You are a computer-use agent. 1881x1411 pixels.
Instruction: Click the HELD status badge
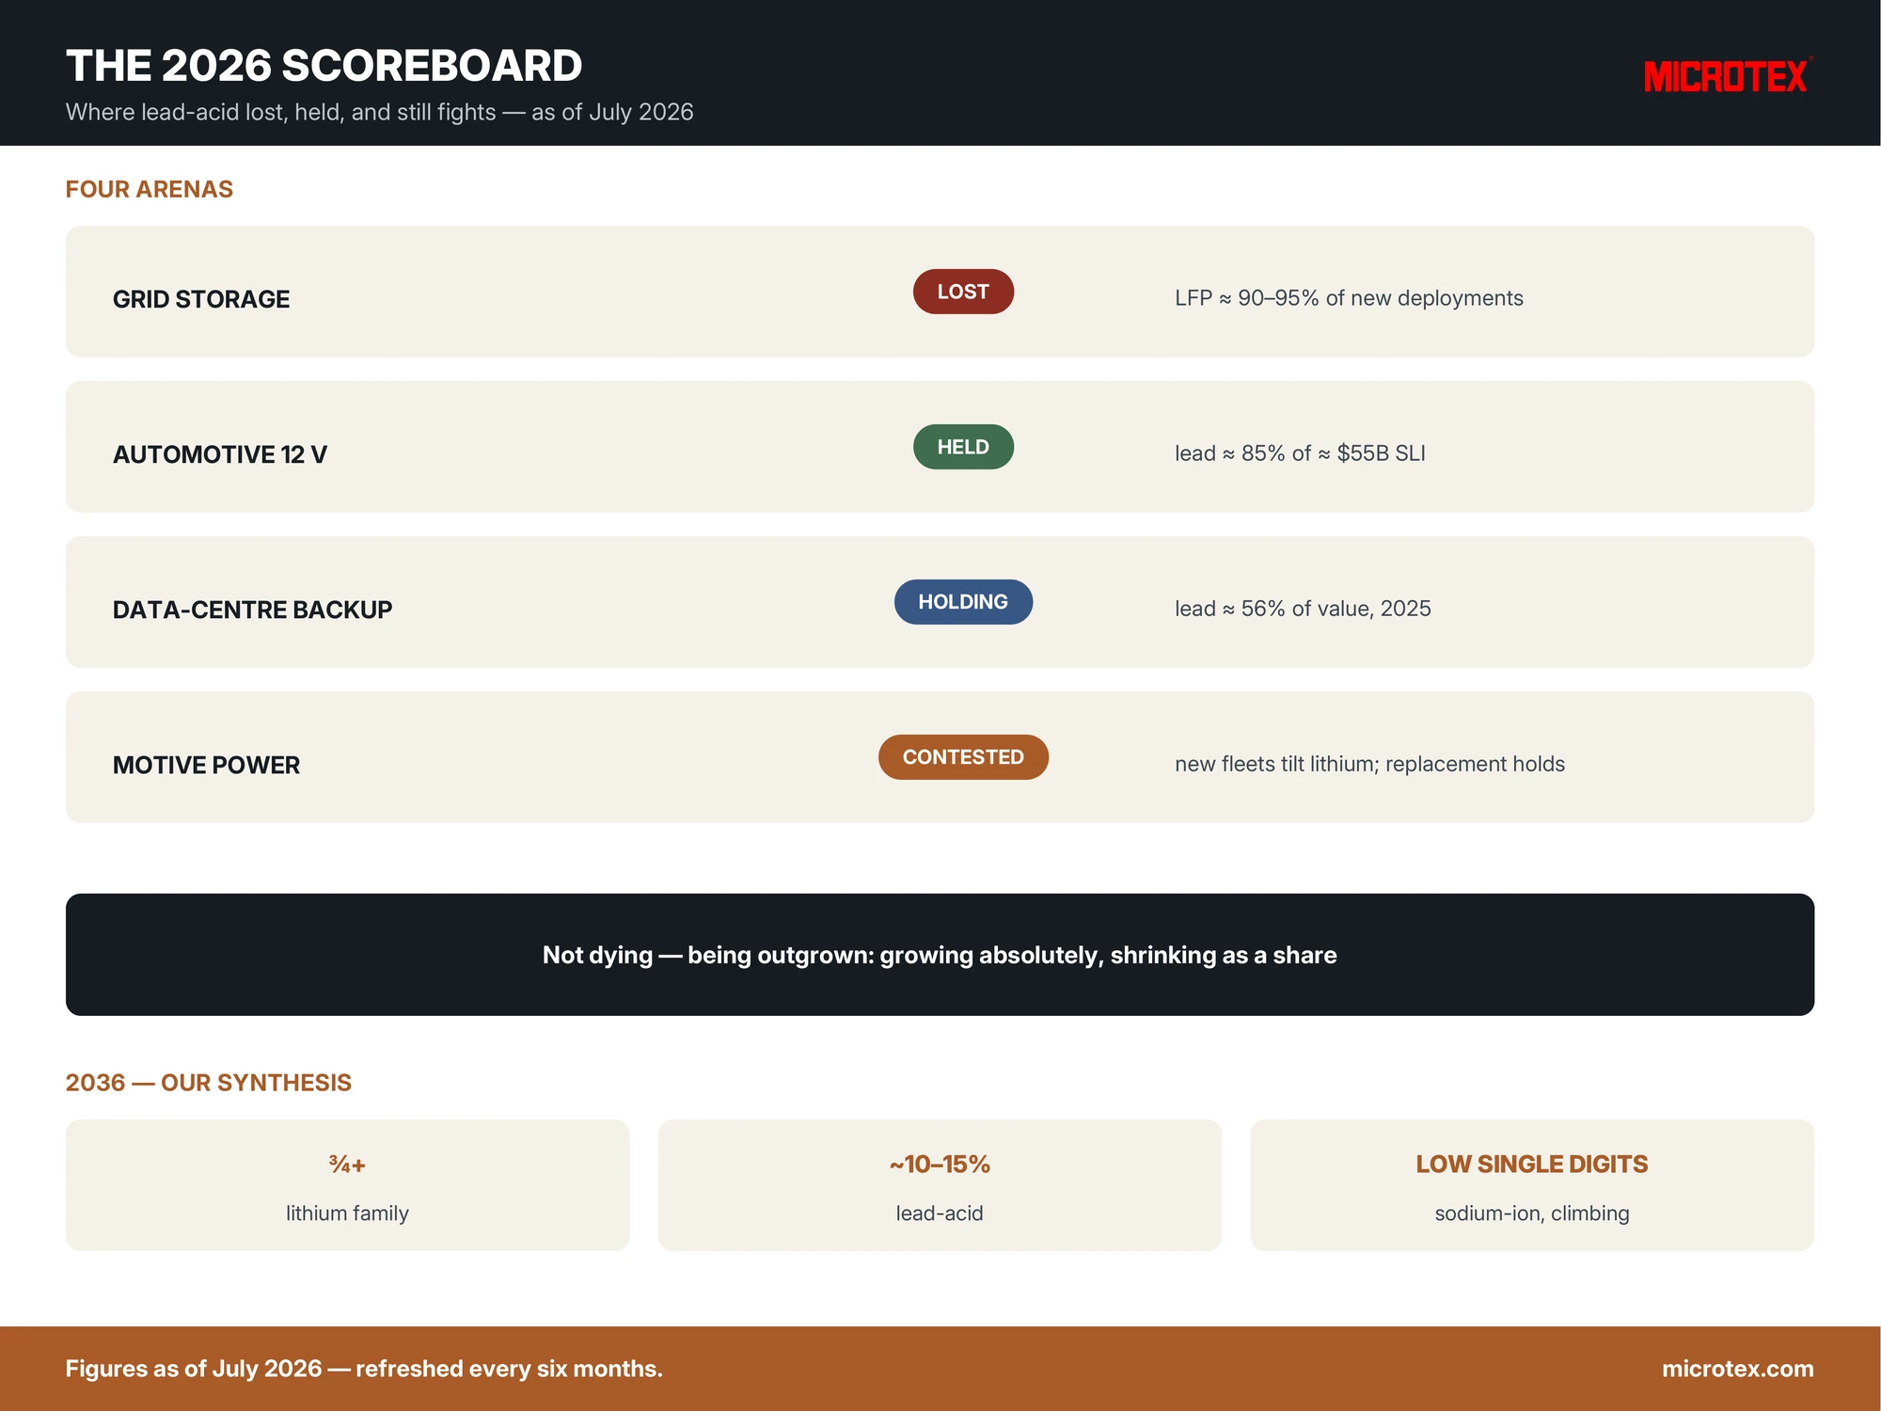(963, 447)
